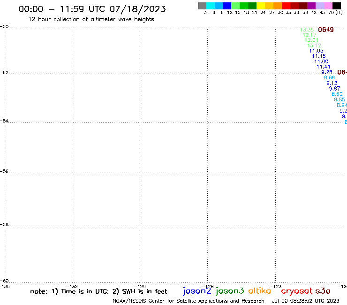Click the 9.87 wave height reading

[x=335, y=89]
